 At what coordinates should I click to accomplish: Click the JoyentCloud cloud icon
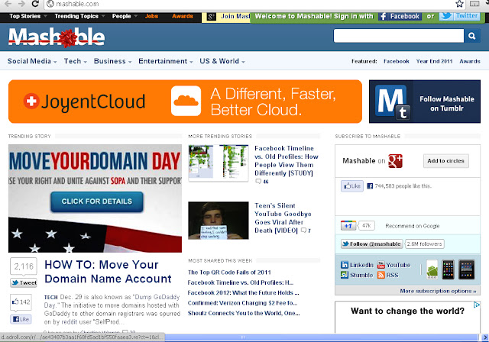point(186,101)
